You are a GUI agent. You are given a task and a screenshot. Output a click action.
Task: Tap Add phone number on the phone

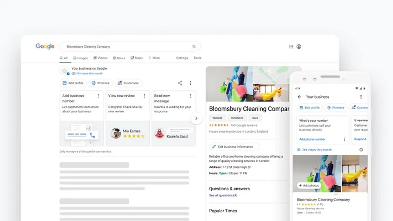tap(312, 139)
